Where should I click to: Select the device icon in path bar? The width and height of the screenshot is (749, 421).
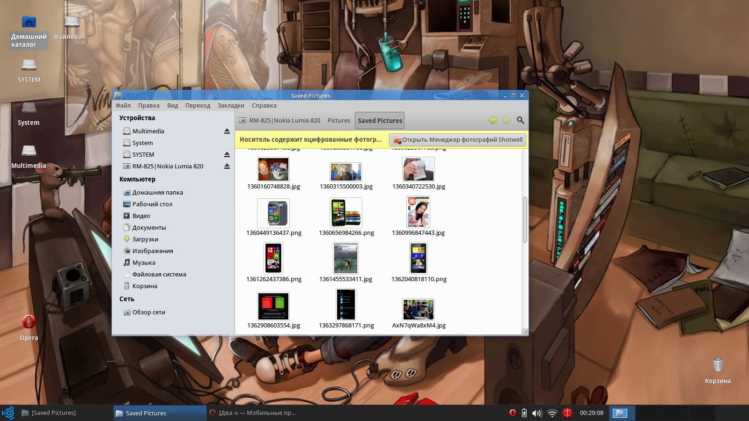pyautogui.click(x=242, y=120)
